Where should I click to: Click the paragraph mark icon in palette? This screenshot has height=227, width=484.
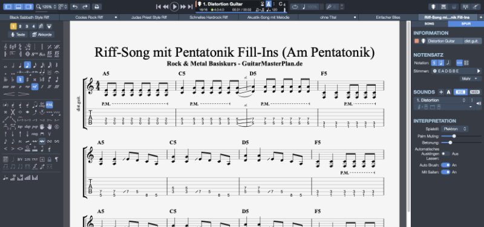click(56, 159)
